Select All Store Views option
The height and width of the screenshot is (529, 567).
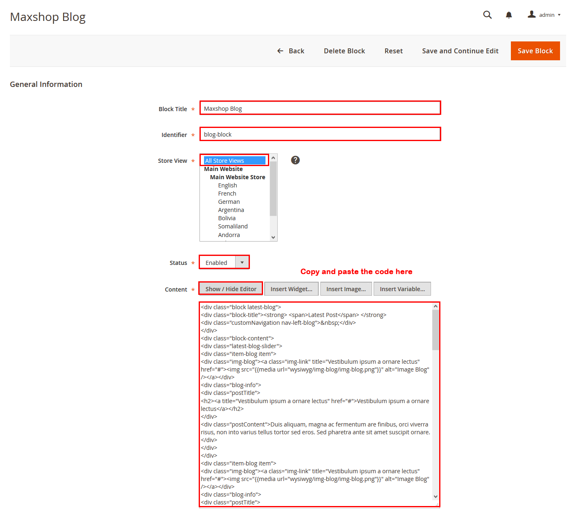[x=235, y=160]
